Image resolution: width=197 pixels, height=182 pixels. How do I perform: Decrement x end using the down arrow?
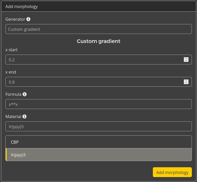tap(186, 83)
